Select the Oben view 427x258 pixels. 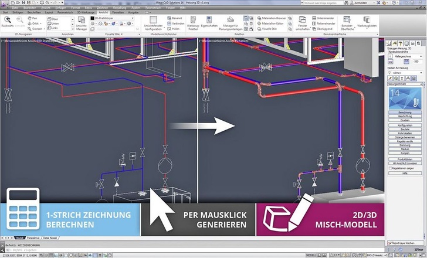[x=53, y=19]
